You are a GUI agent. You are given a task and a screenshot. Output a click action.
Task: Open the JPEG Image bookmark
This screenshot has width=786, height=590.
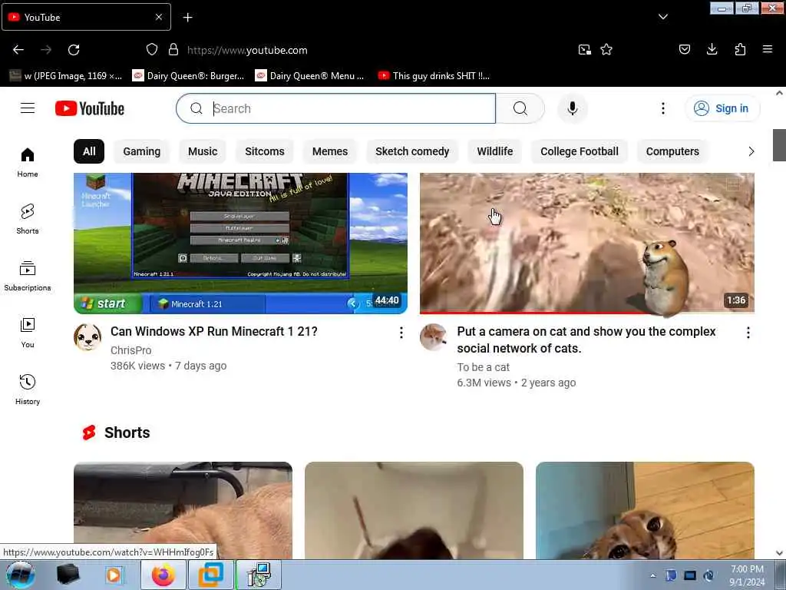pyautogui.click(x=66, y=76)
